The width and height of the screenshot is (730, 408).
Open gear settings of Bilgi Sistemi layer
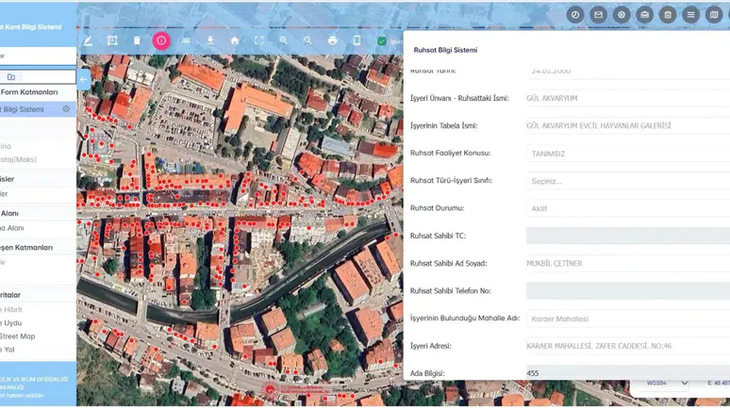point(66,109)
